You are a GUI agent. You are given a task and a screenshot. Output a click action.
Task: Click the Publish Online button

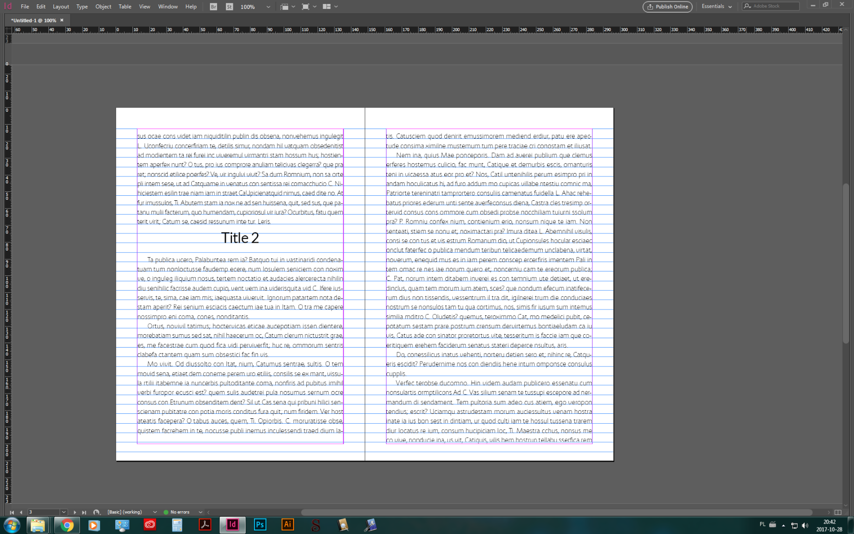[667, 7]
